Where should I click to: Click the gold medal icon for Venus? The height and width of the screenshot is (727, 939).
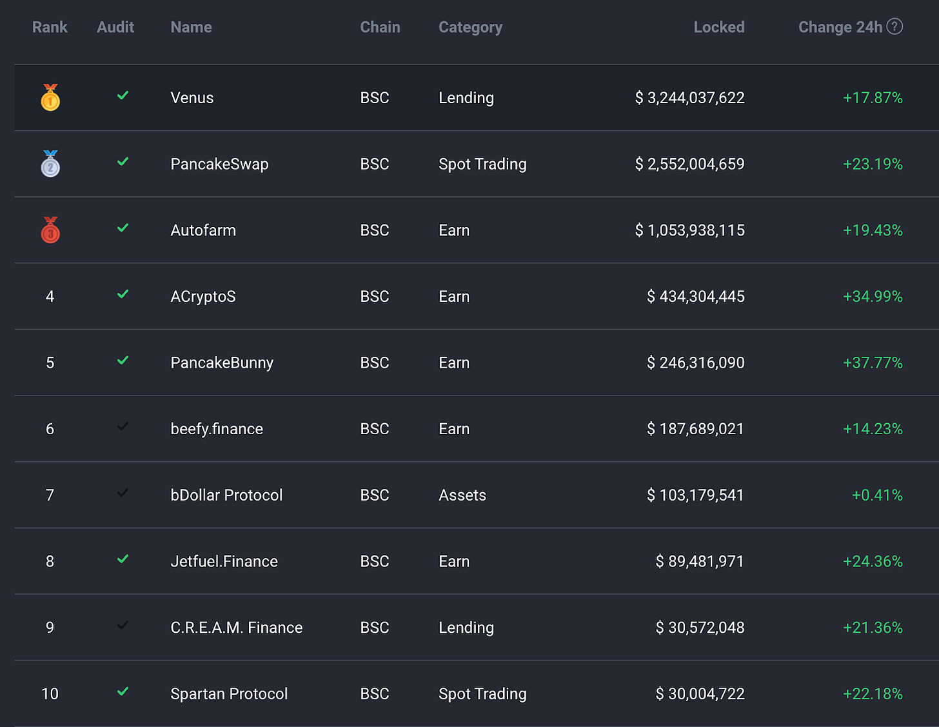tap(50, 97)
